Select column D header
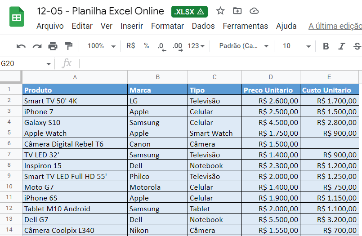The image size is (362, 236). [x=271, y=77]
